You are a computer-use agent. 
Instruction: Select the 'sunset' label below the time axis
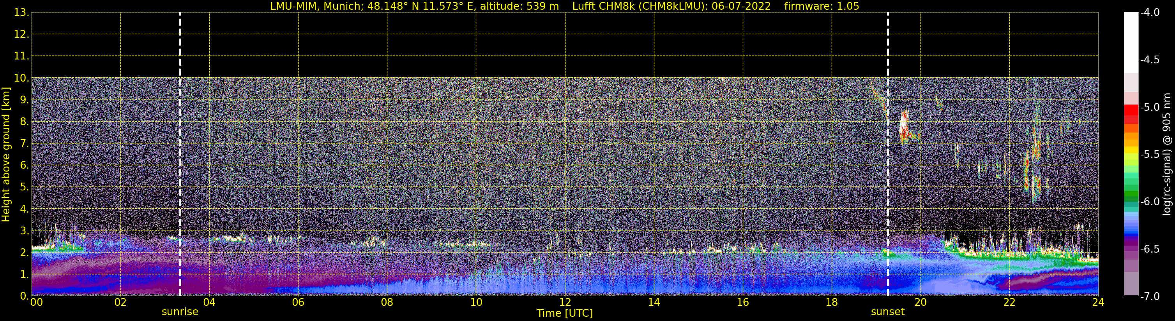[x=888, y=312]
